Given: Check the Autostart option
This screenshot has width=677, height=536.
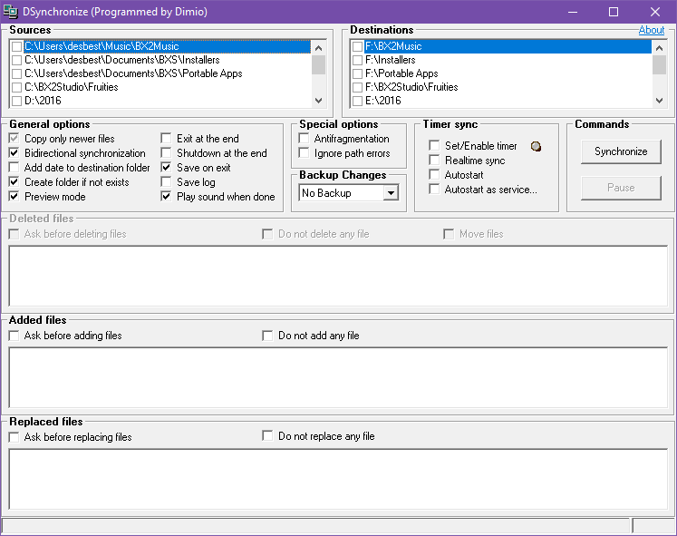Looking at the screenshot, I should [434, 174].
